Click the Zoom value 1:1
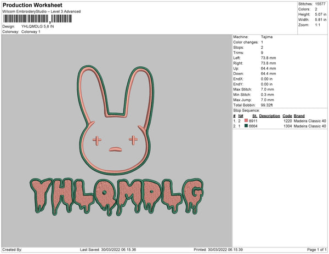This screenshot has height=254, width=329. pyautogui.click(x=317, y=25)
